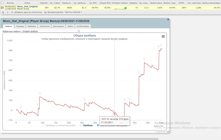Sort by the Выбыл позд column header
The image size is (221, 140).
170,3
